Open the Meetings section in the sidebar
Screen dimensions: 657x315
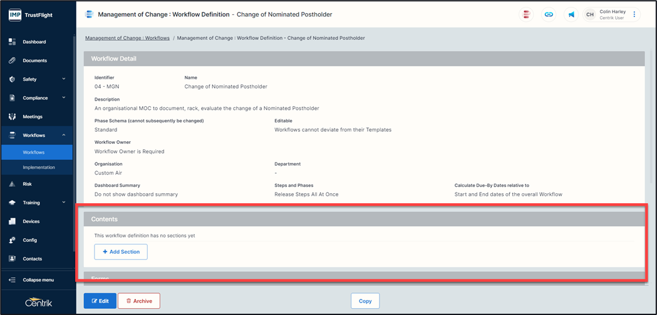tap(33, 117)
